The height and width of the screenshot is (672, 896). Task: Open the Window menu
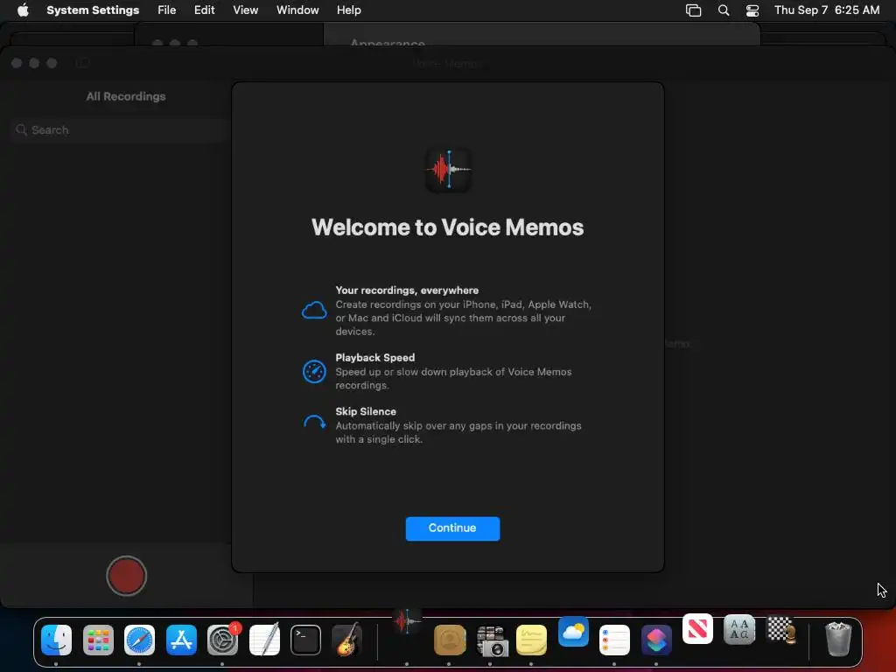pos(297,10)
